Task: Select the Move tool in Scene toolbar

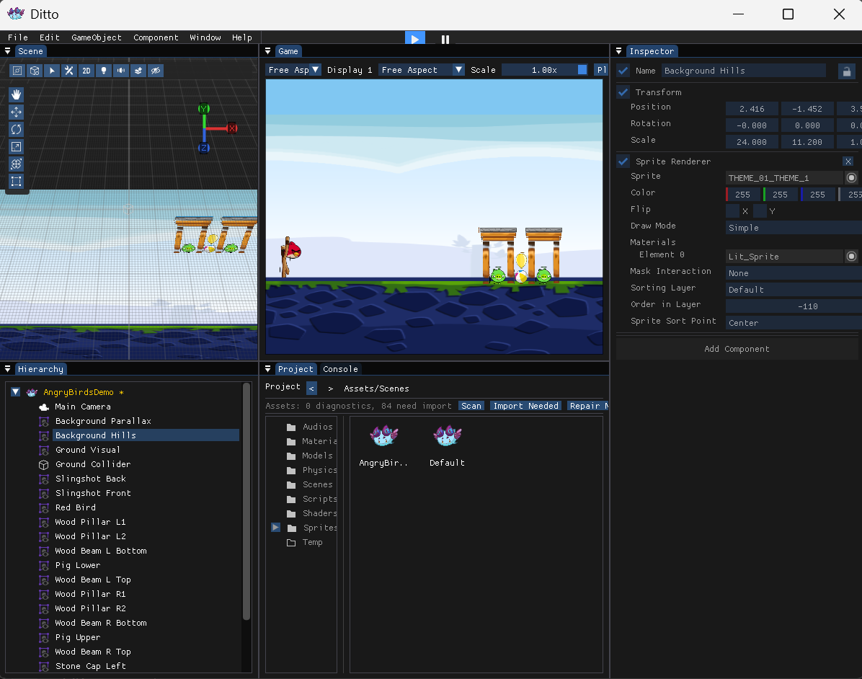Action: [17, 112]
